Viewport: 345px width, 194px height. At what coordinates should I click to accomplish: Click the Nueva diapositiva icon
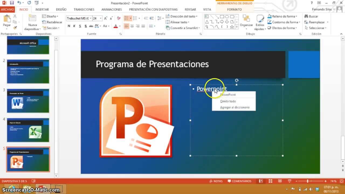[32, 18]
